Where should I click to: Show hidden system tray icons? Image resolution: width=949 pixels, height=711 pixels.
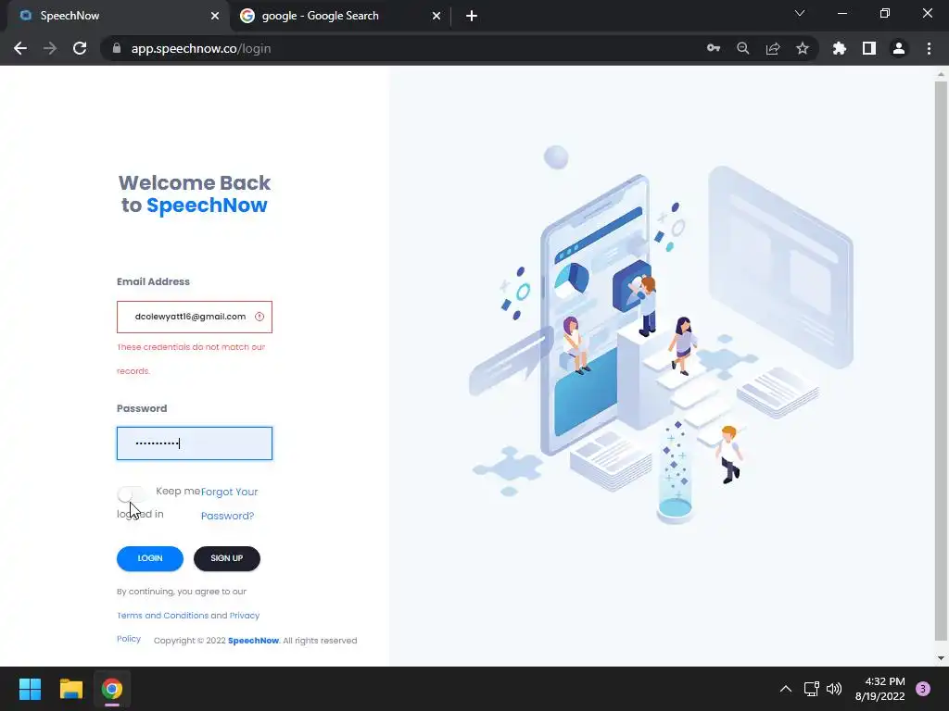click(786, 689)
